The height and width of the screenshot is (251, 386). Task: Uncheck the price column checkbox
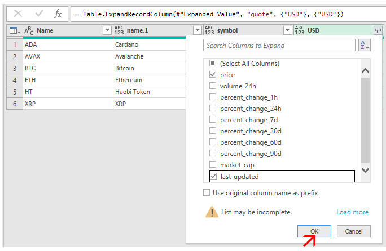coord(213,74)
